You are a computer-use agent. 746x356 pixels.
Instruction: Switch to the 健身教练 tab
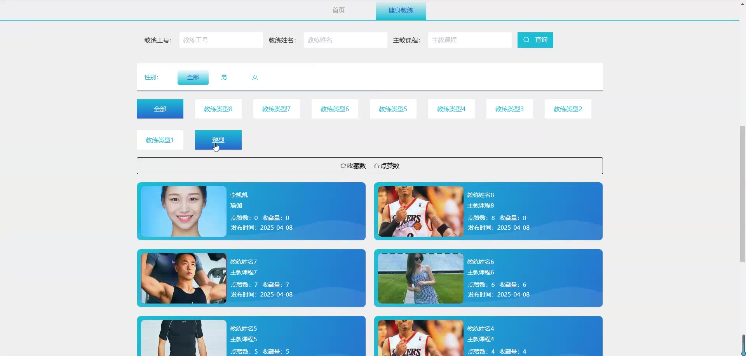click(x=401, y=10)
